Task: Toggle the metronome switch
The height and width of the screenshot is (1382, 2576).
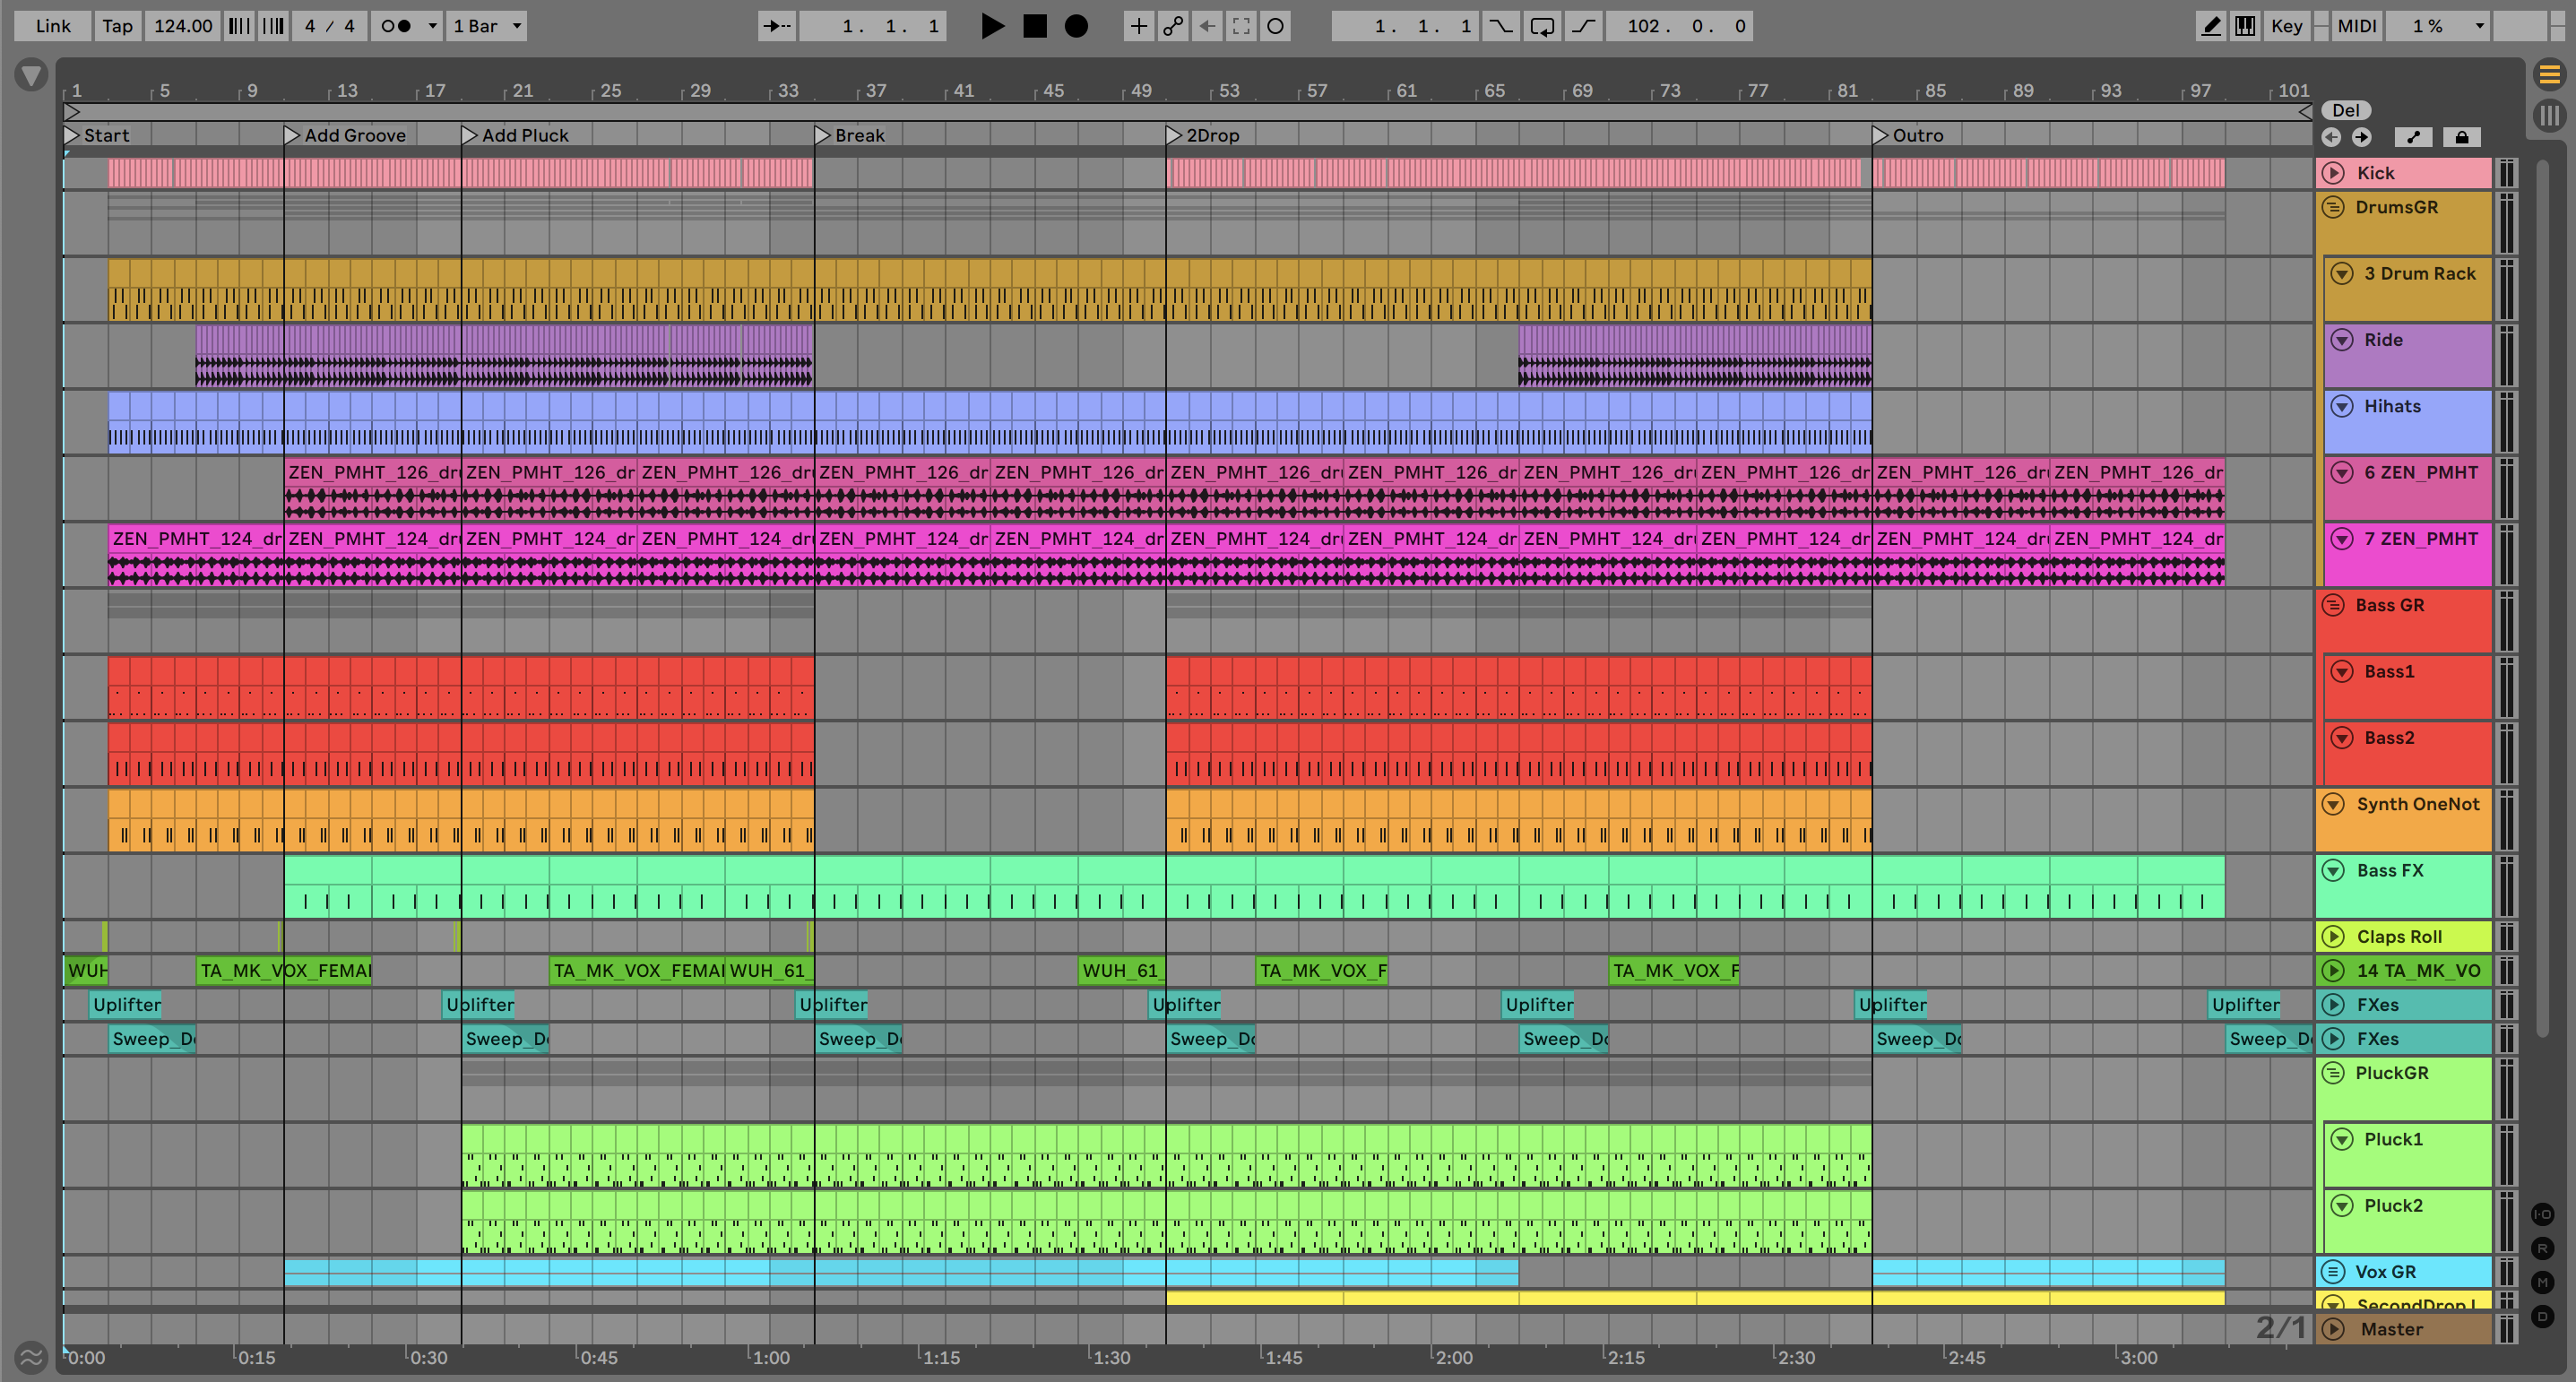Action: [x=396, y=26]
